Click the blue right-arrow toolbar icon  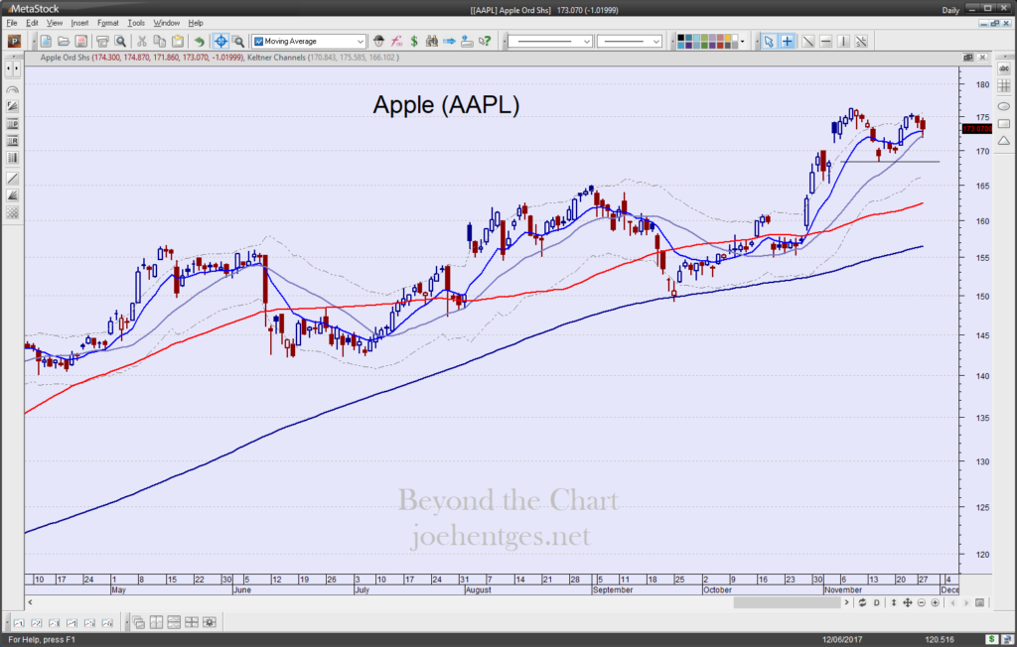(450, 42)
